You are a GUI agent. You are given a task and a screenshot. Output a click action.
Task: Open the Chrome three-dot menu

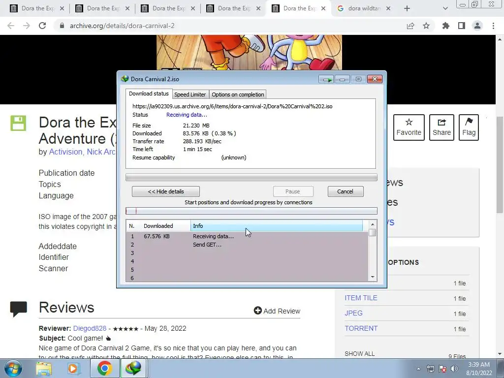click(493, 26)
